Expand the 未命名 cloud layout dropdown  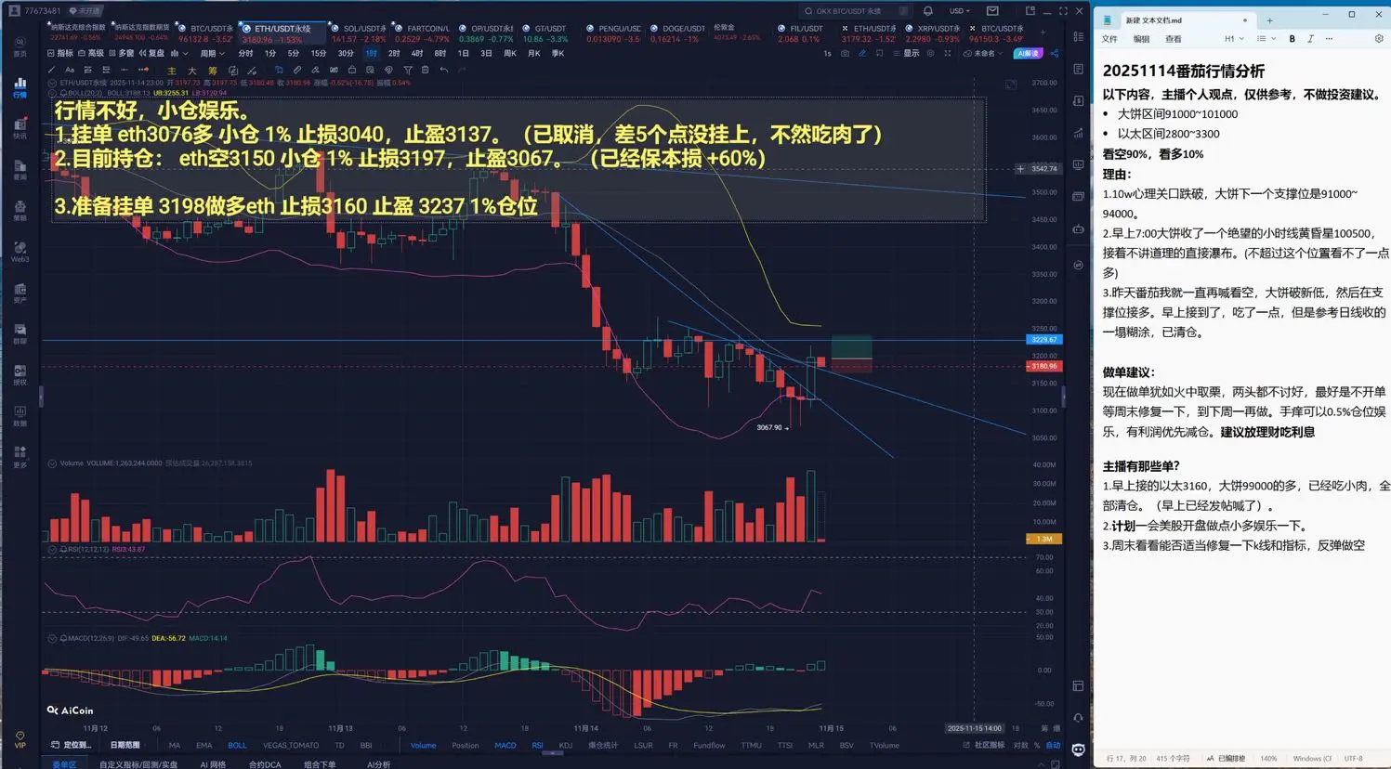[x=983, y=53]
